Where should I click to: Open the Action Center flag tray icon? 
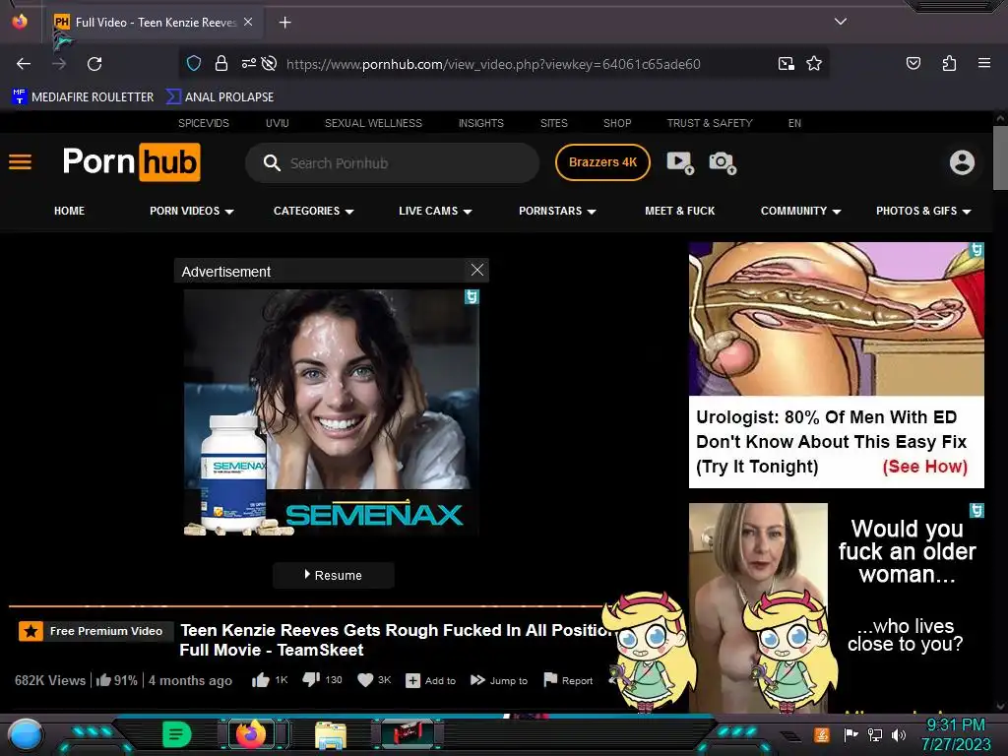pos(850,734)
